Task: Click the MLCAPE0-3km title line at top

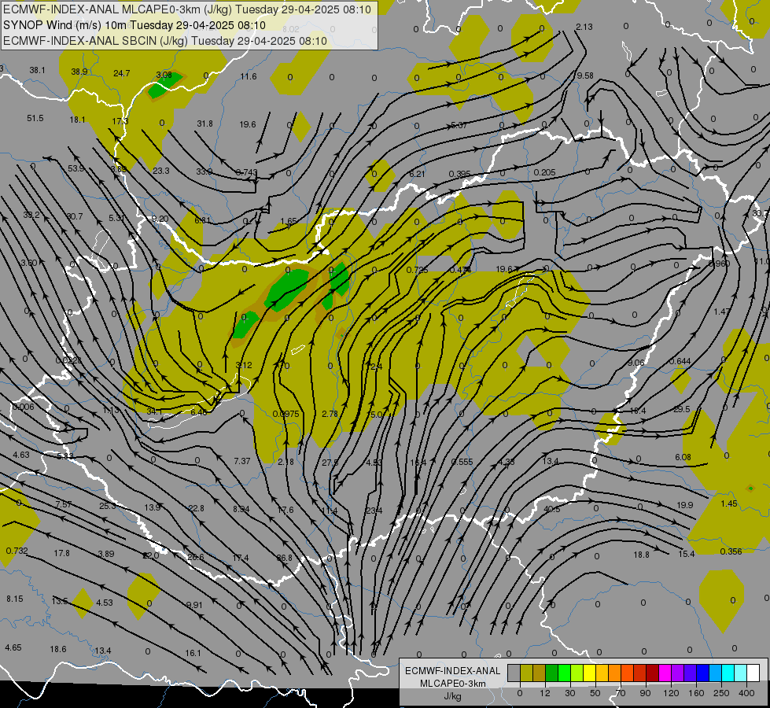Action: [187, 9]
